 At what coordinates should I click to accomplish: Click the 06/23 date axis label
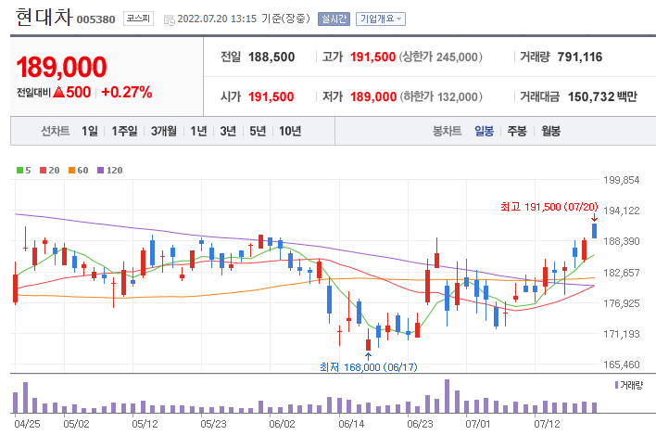(x=420, y=424)
